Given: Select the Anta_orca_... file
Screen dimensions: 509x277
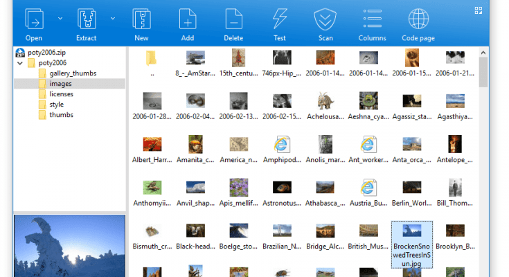Looking at the screenshot, I should 411,150.
